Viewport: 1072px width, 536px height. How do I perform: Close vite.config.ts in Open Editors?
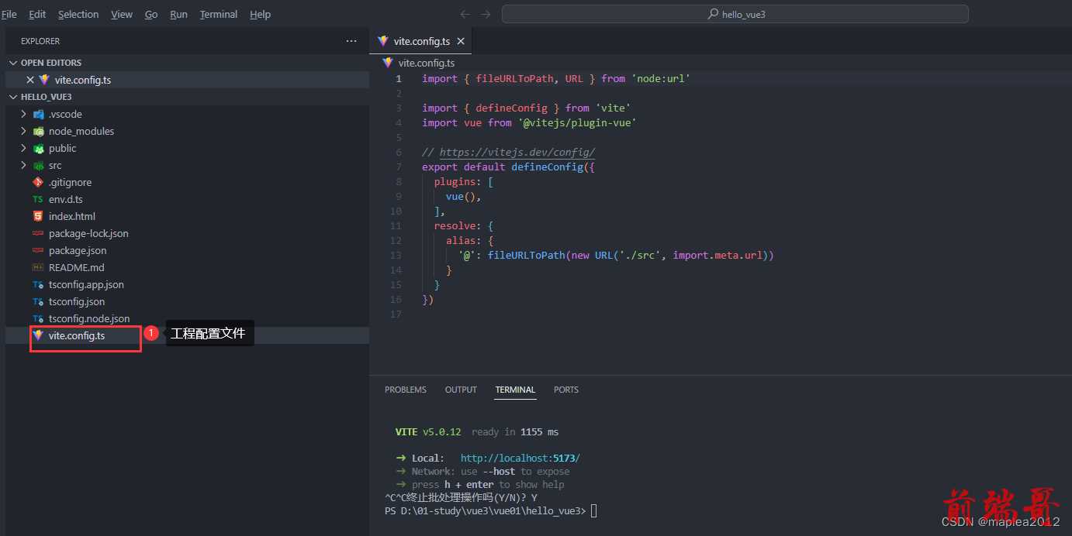[x=30, y=80]
